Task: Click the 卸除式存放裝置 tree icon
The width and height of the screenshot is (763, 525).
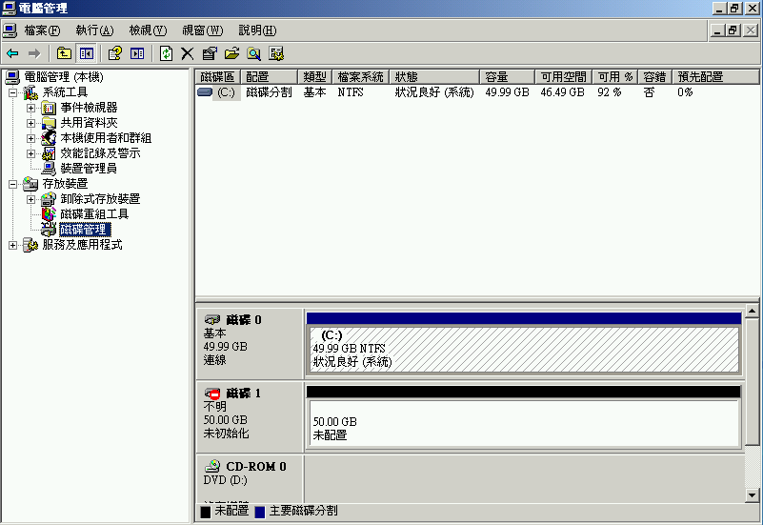Action: click(49, 199)
